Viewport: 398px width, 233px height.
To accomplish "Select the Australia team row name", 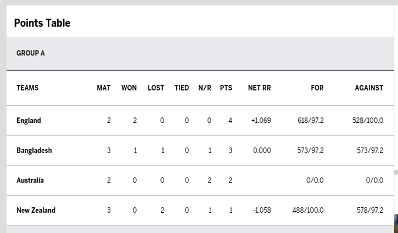I will click(30, 180).
